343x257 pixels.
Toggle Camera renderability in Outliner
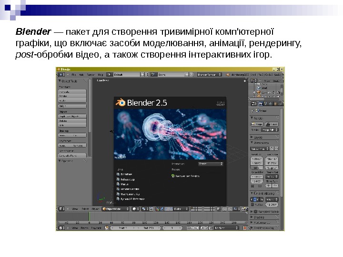[278, 93]
